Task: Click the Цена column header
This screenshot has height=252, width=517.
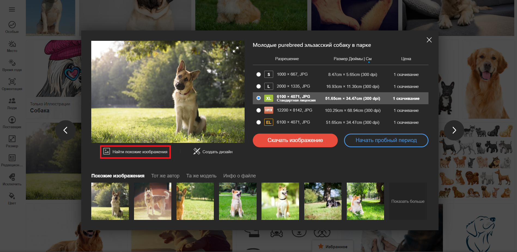Action: click(x=406, y=59)
